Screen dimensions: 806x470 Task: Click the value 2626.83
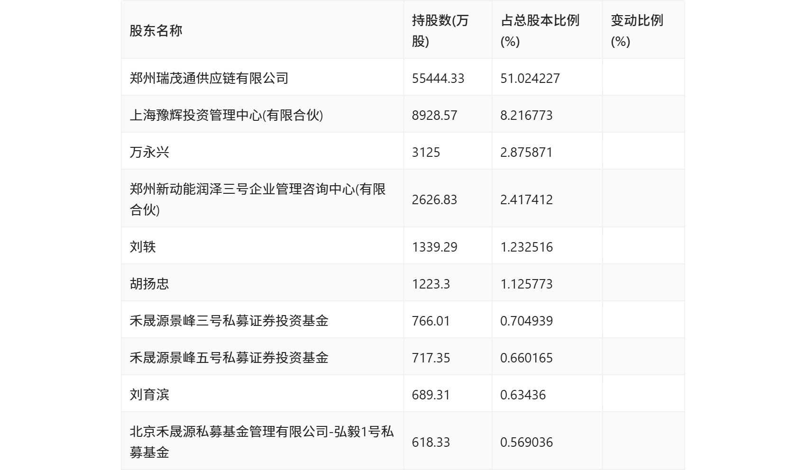click(434, 199)
